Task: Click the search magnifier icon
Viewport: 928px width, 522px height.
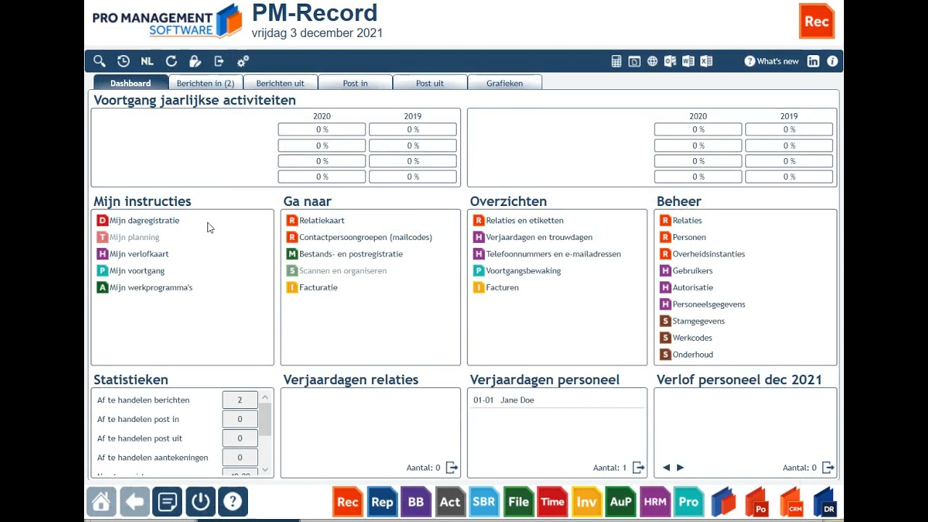Action: click(99, 62)
